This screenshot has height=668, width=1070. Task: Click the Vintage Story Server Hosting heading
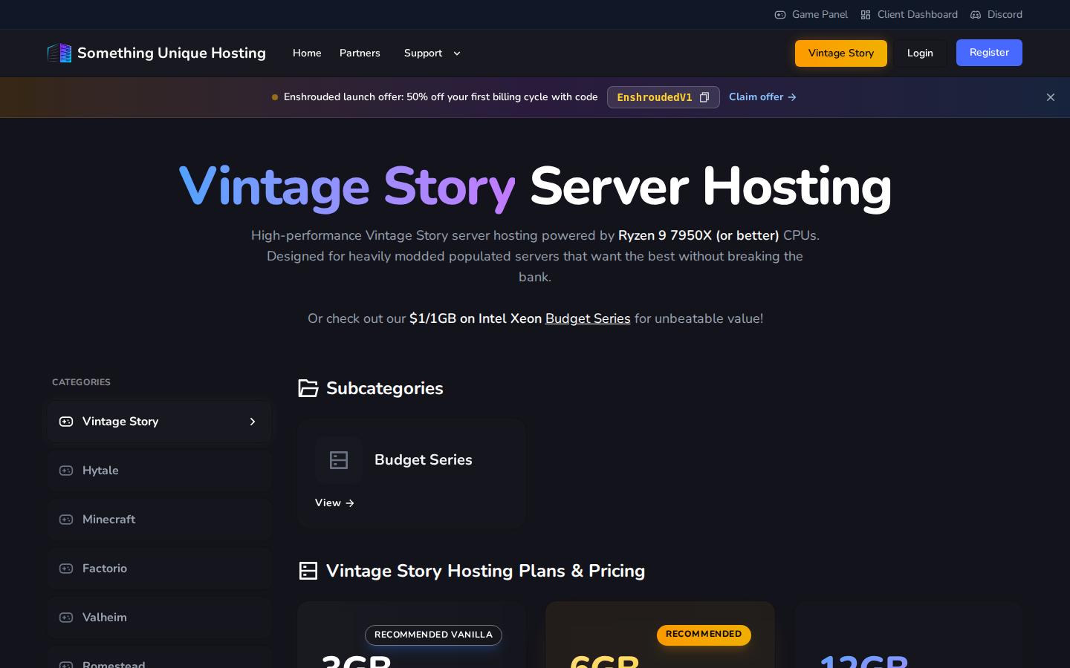[535, 187]
